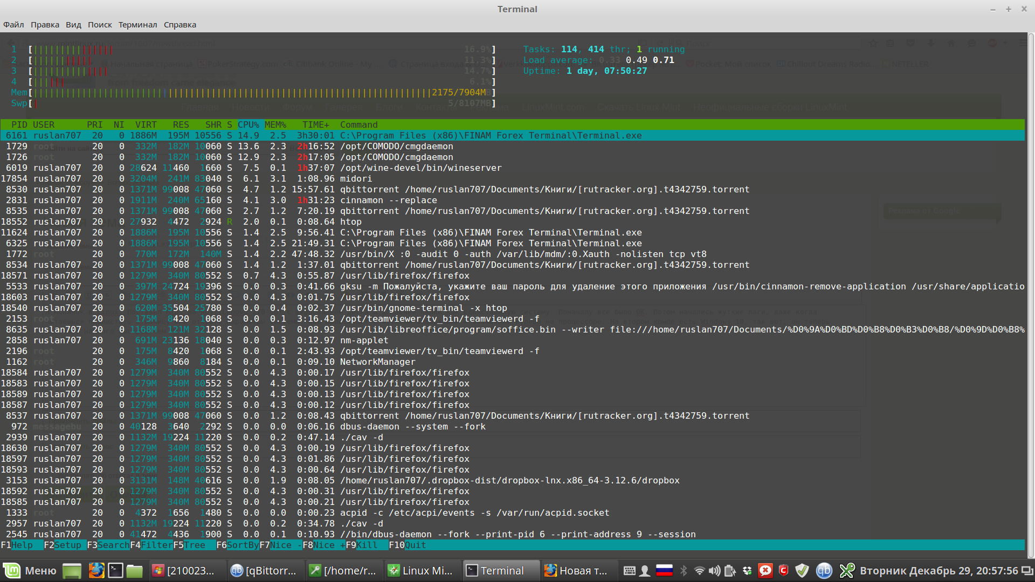1035x582 pixels.
Task: Launch Firefox from the panel launcher
Action: click(x=96, y=571)
